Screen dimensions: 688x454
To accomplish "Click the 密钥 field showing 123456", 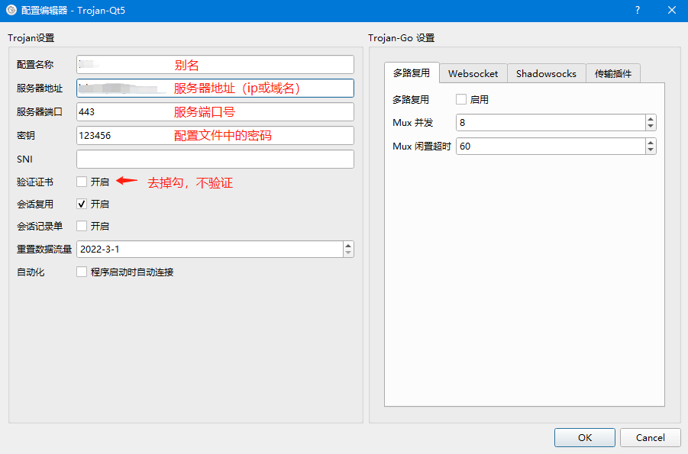I will click(x=215, y=136).
